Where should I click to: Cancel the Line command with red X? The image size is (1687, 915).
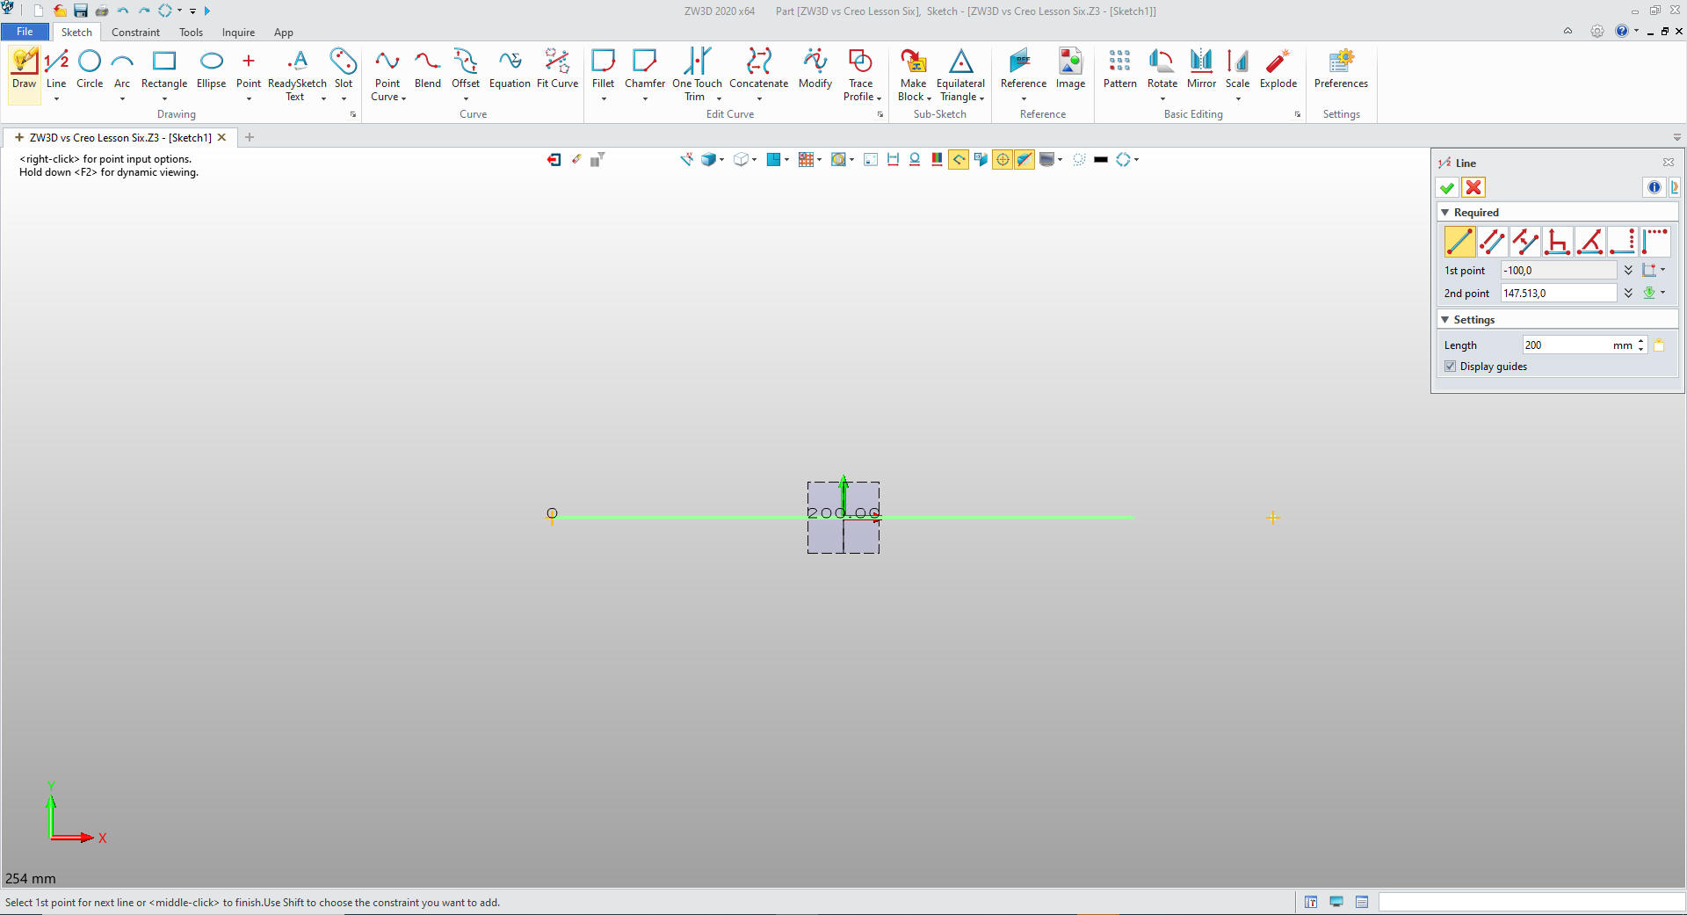pos(1473,188)
